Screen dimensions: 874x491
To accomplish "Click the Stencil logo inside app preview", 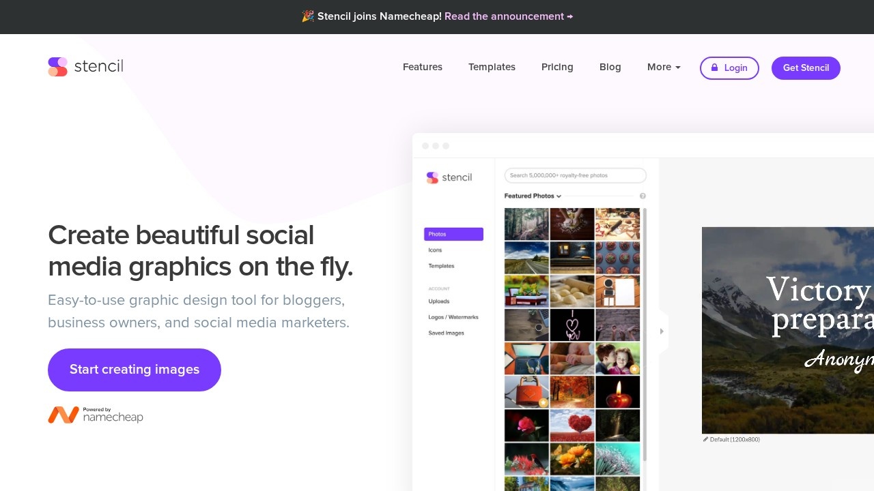I will point(449,177).
